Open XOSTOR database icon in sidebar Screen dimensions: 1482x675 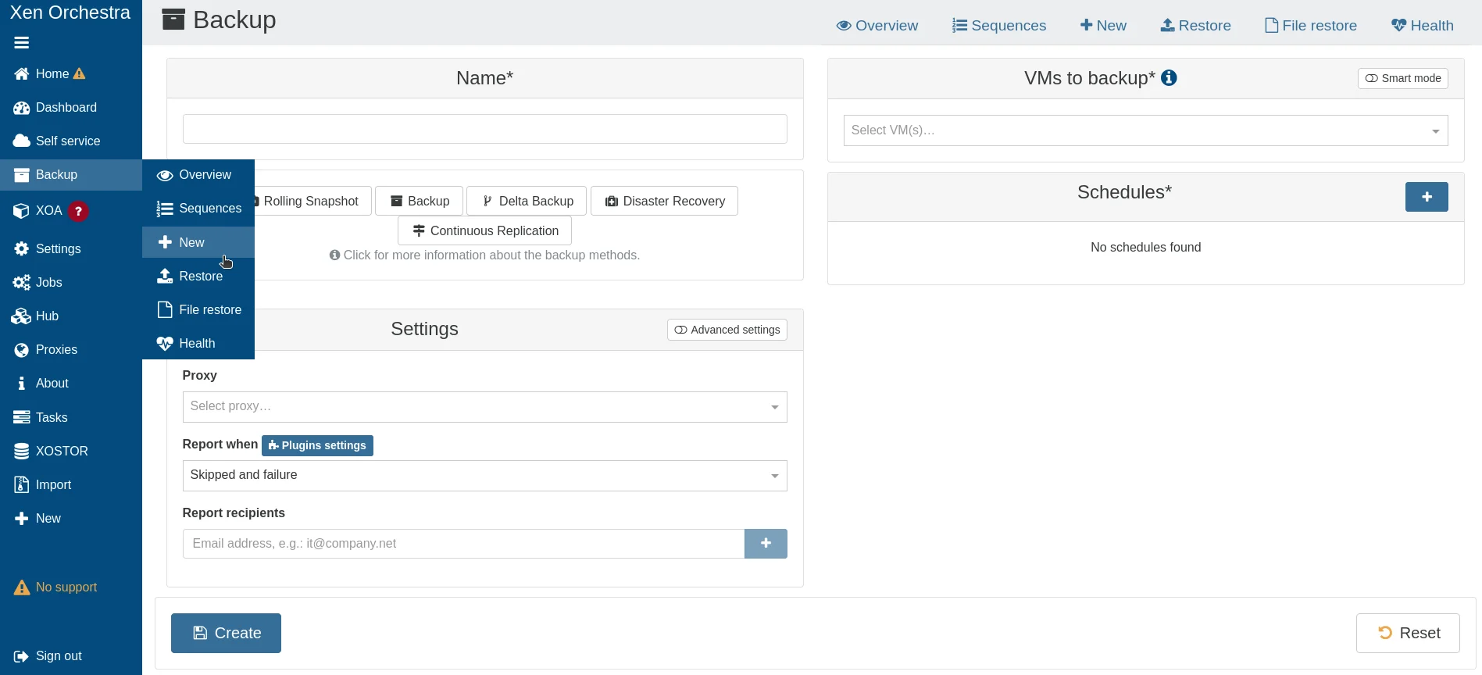click(22, 452)
